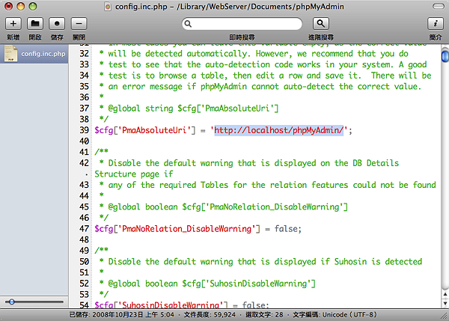Viewport: 449px width, 321px height.
Task: Adjust the sidebar size slider knob
Action: 11,302
